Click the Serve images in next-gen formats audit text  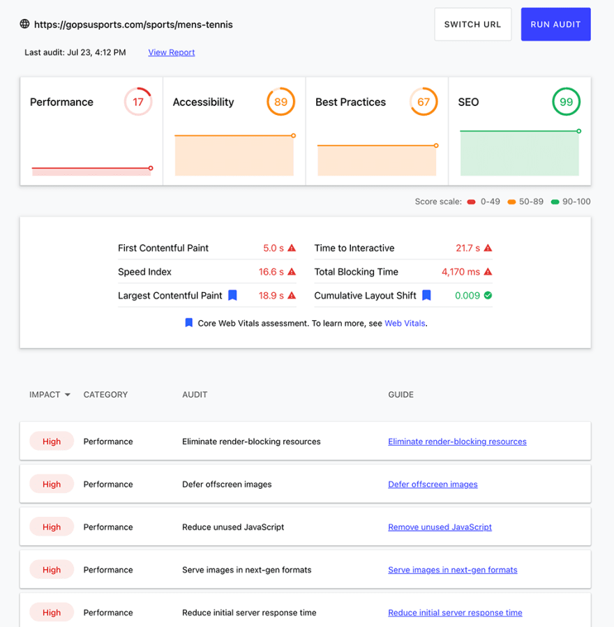[246, 570]
